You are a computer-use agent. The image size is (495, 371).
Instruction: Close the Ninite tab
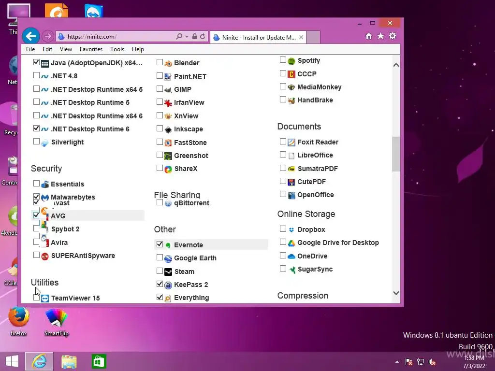[x=301, y=37]
